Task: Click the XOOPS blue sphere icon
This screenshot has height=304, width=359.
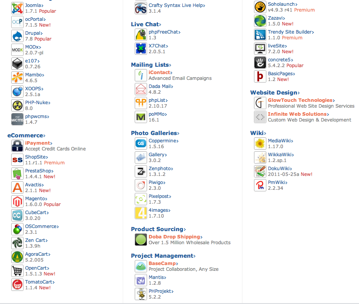Action: 17,91
